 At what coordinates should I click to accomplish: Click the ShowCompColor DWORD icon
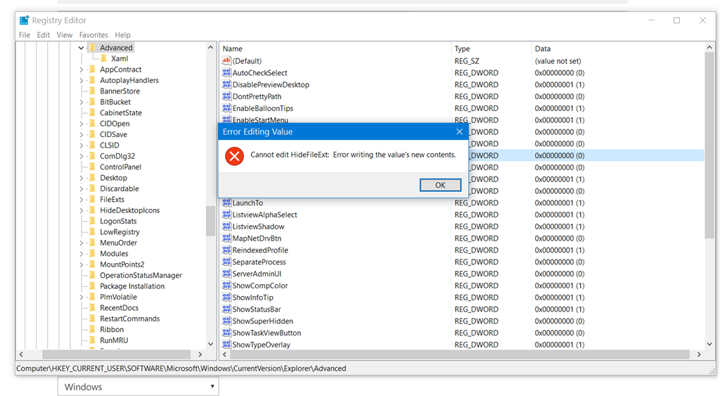coord(226,286)
